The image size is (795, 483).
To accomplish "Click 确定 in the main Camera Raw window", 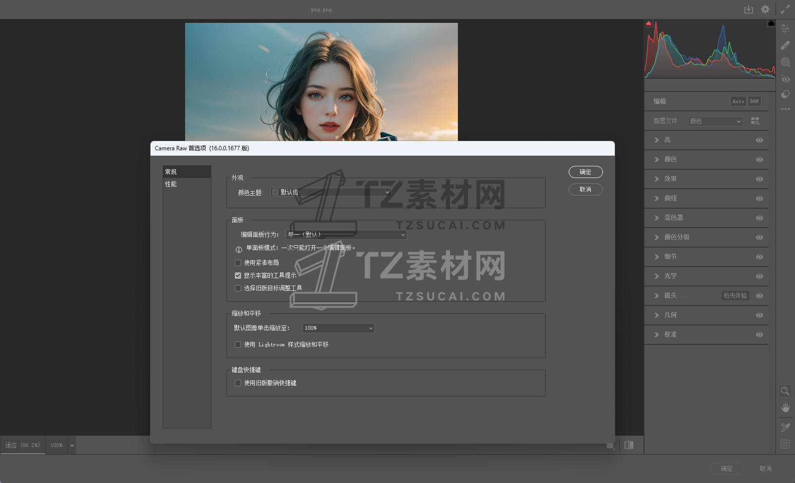I will click(x=726, y=468).
